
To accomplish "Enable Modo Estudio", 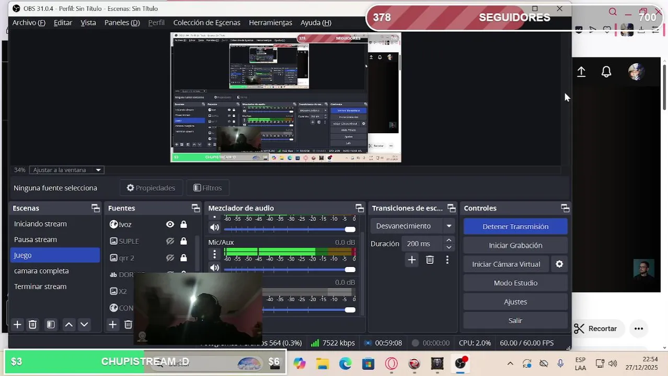I will pyautogui.click(x=515, y=283).
